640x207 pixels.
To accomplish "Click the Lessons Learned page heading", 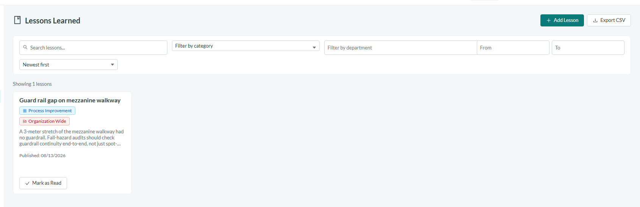I will 53,21.
